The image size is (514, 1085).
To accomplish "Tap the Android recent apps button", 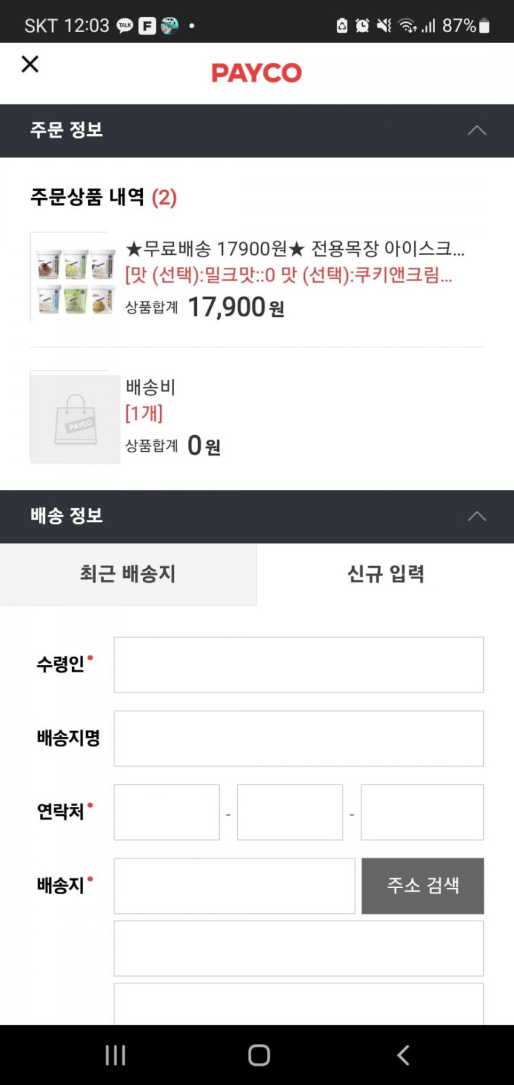I will coord(115,1055).
